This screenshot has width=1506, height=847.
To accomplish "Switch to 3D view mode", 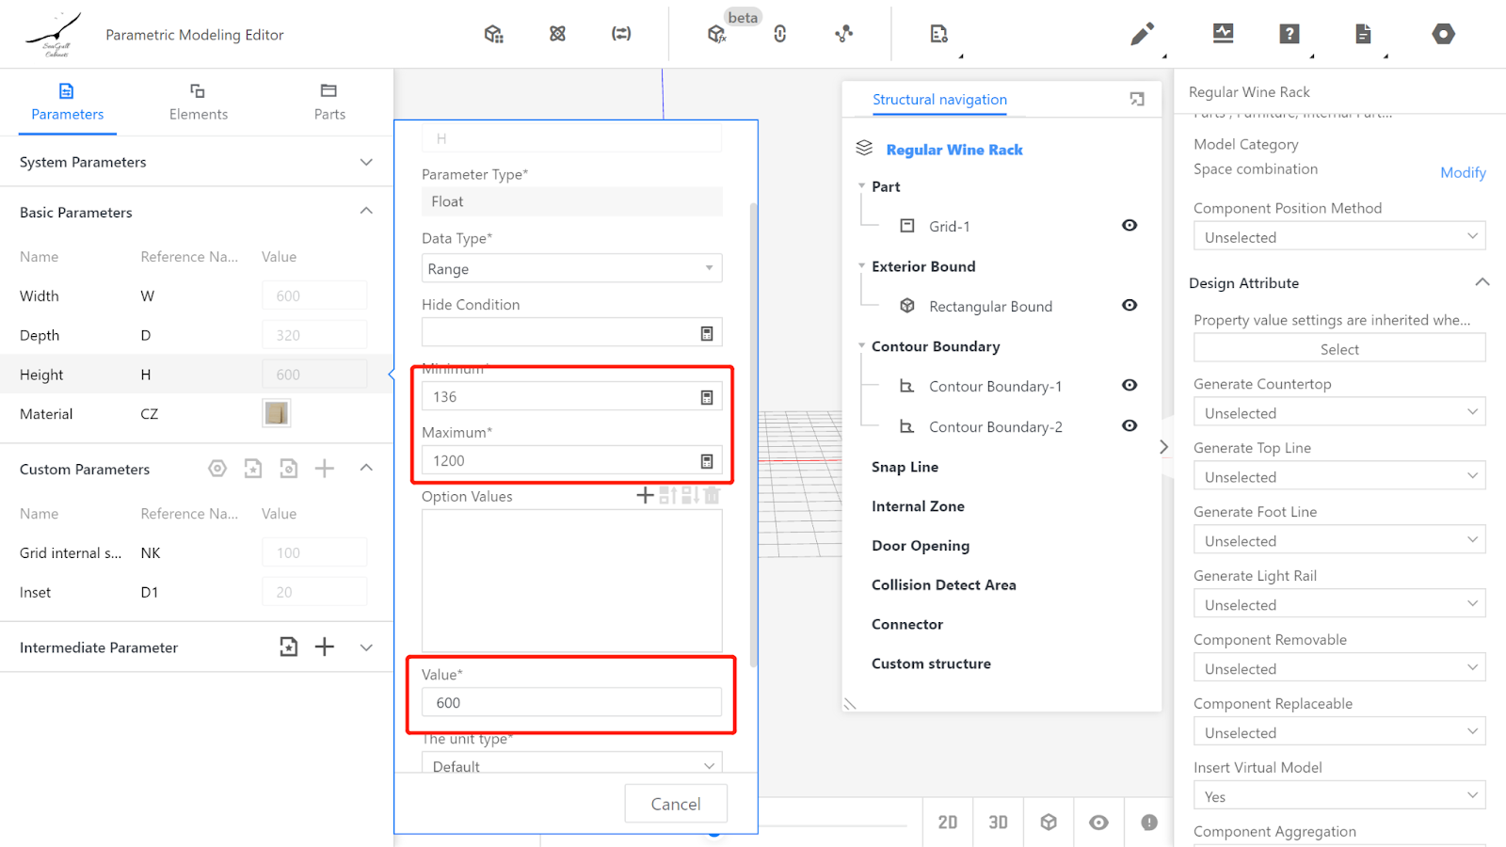I will [x=998, y=823].
